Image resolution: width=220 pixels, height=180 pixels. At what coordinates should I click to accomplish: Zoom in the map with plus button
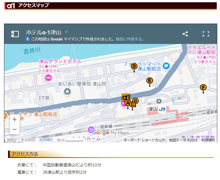15,119
